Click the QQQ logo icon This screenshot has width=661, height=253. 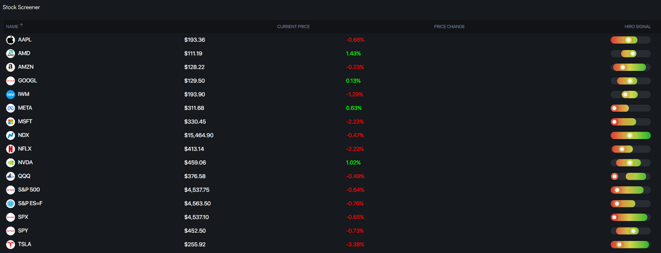[x=10, y=177]
